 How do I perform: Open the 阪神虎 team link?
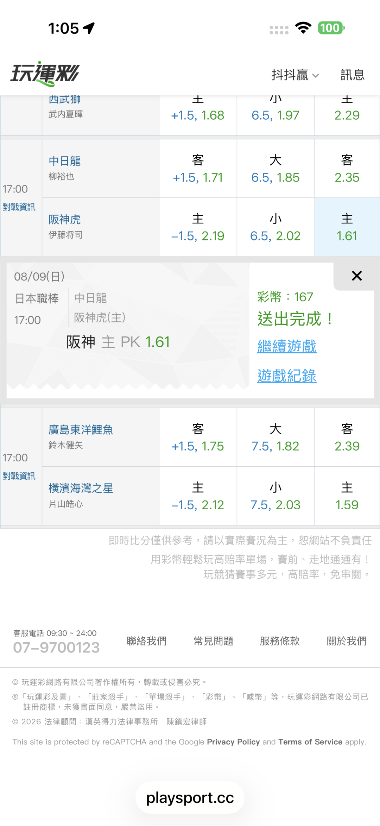pos(64,219)
